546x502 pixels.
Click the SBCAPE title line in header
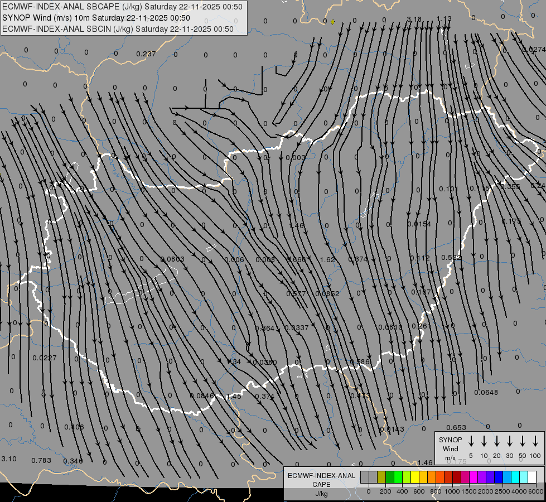(122, 7)
